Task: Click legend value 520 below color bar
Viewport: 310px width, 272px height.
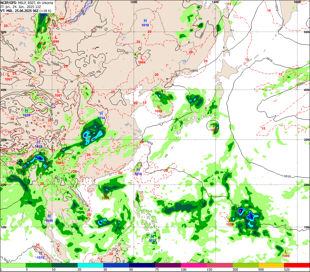Action: click(x=287, y=270)
